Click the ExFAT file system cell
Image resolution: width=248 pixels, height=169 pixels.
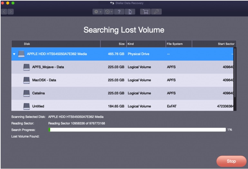point(172,106)
